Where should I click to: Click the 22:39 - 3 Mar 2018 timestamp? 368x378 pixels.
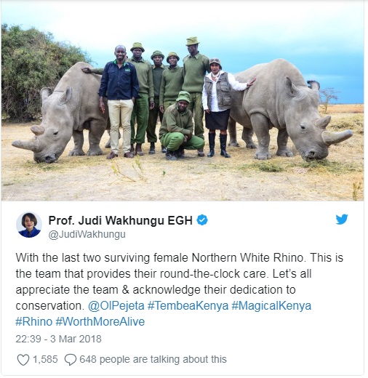coord(58,339)
